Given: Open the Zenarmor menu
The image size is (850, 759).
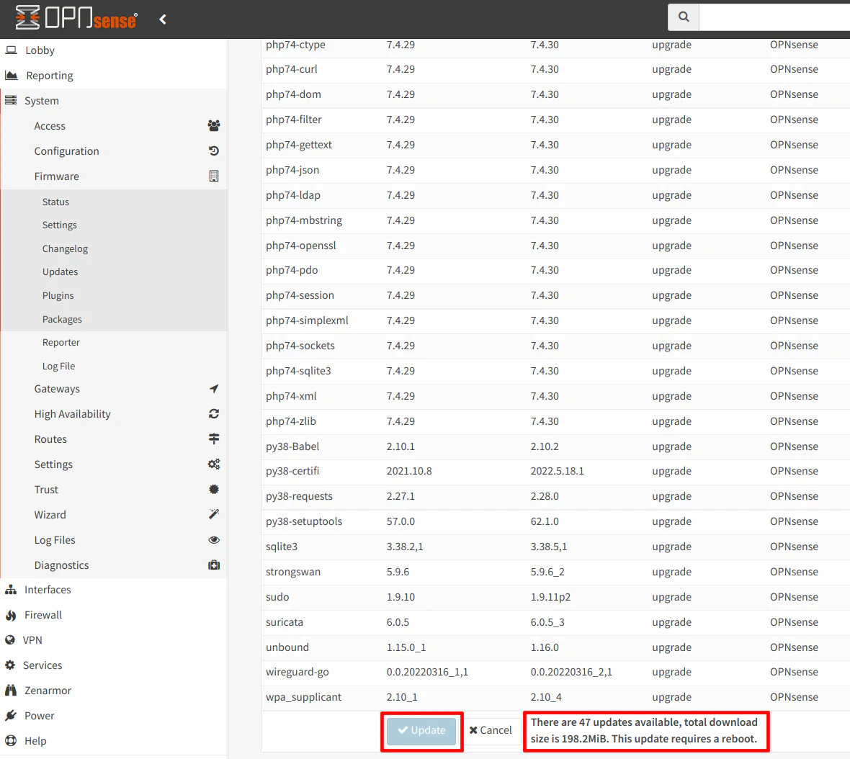Looking at the screenshot, I should coord(48,691).
